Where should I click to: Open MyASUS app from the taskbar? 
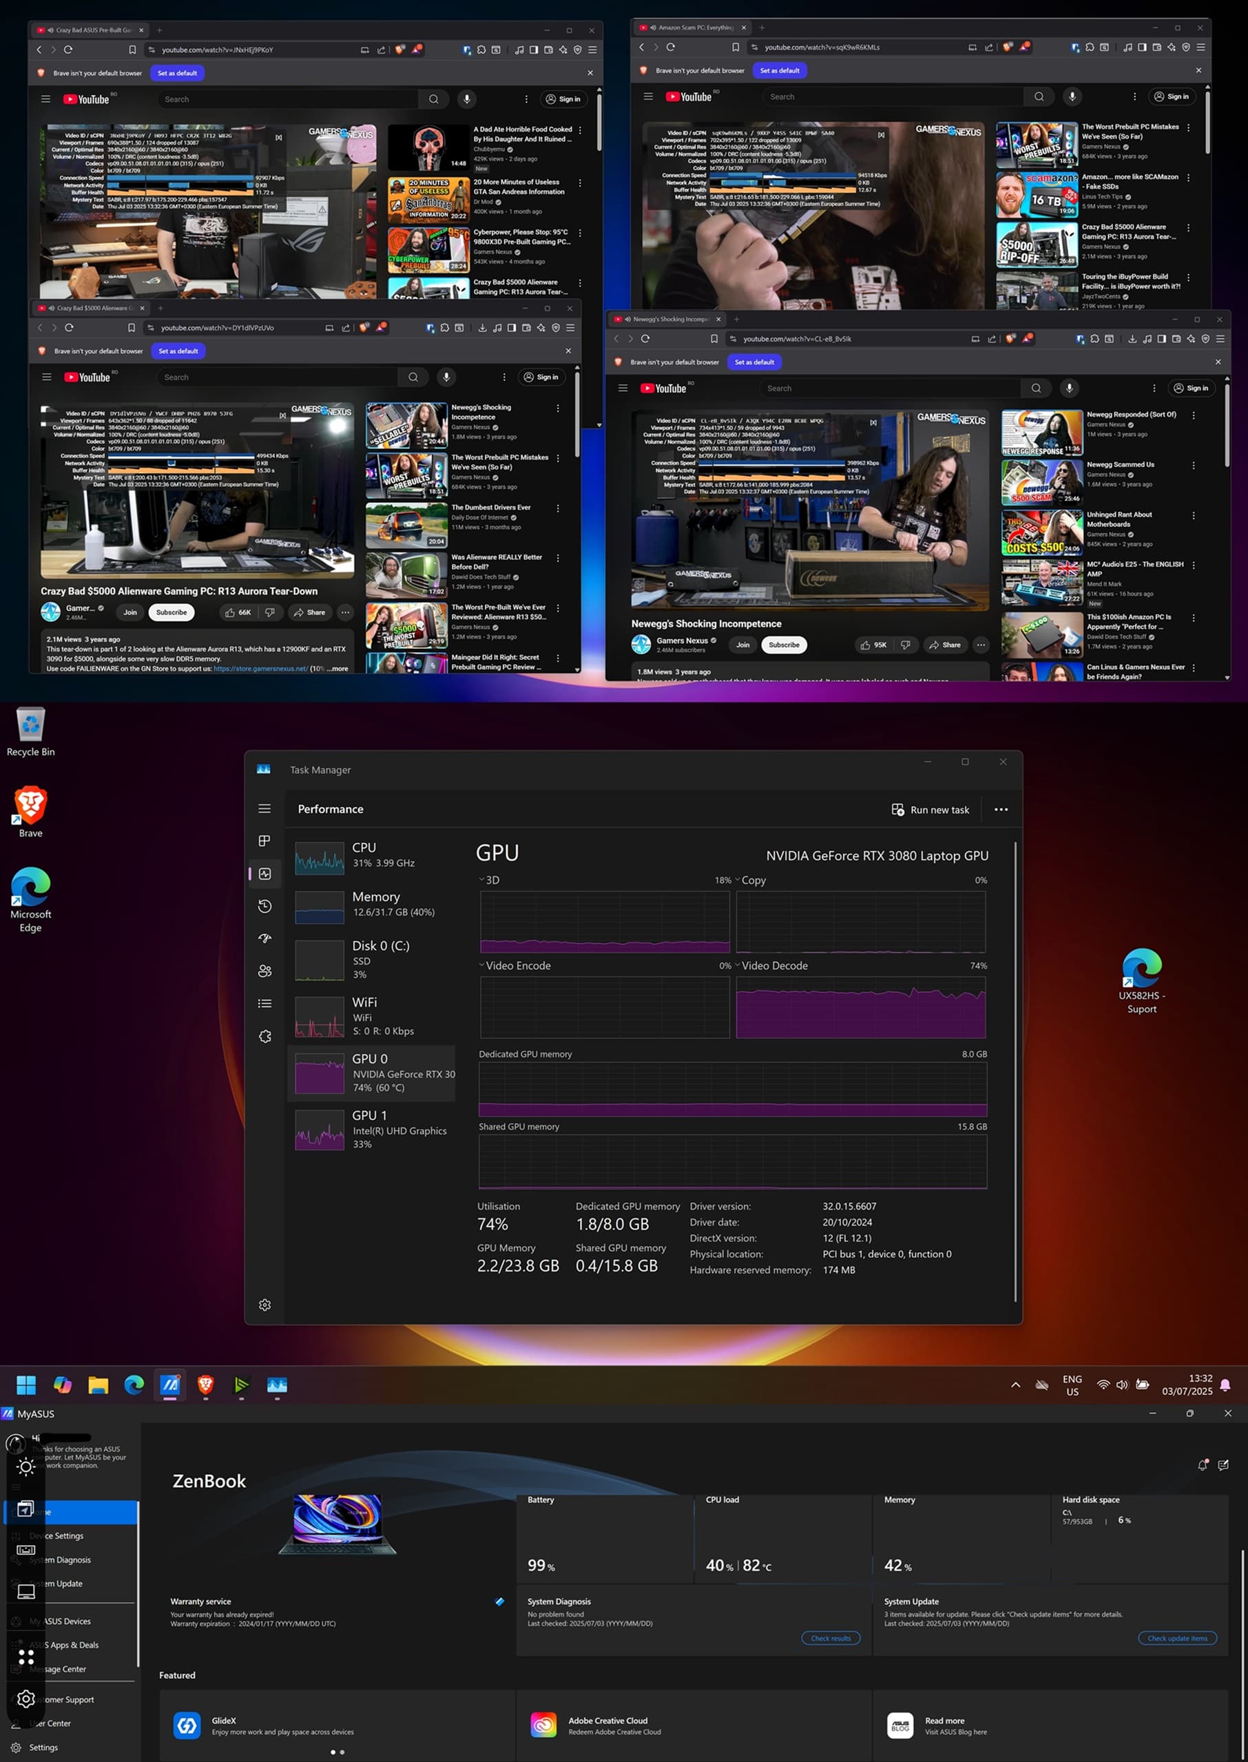(x=170, y=1385)
